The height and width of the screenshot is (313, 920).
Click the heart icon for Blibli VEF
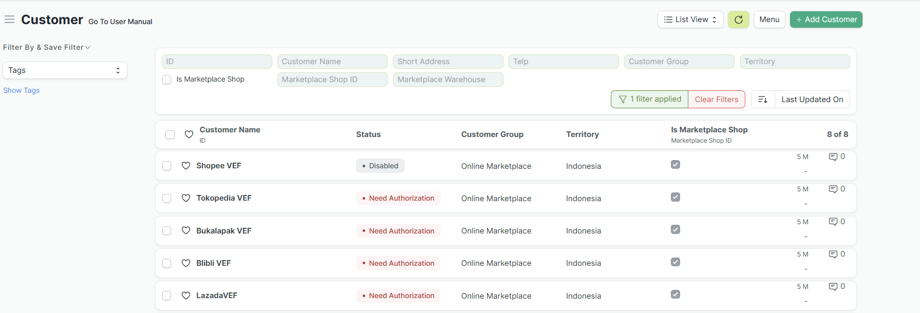pyautogui.click(x=186, y=263)
